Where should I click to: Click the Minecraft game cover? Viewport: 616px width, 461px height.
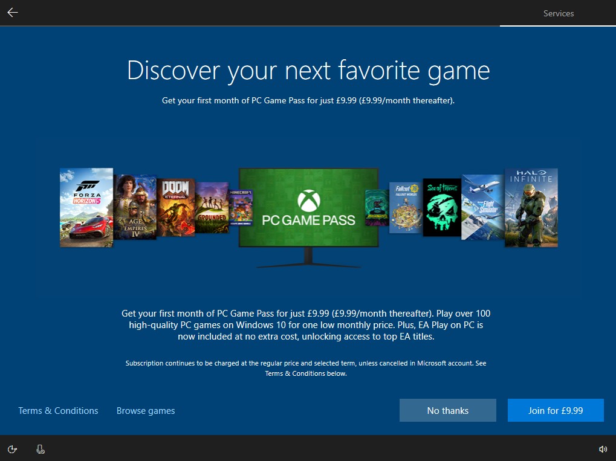(x=241, y=207)
